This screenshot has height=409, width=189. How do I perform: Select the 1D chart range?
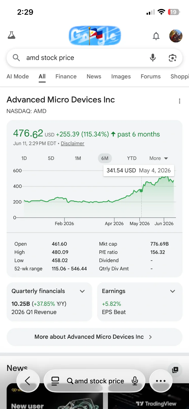pyautogui.click(x=24, y=158)
